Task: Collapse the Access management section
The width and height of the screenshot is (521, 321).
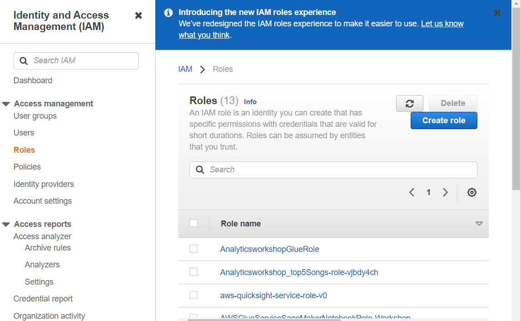Action: (x=6, y=104)
